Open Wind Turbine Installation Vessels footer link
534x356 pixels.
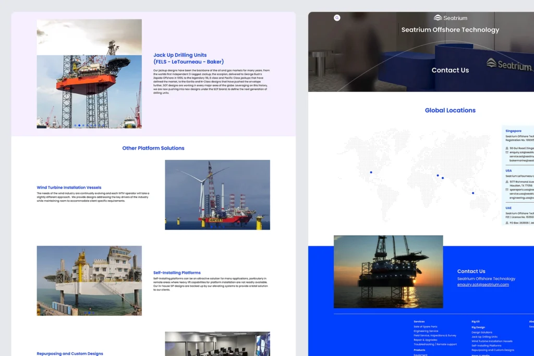coord(492,341)
